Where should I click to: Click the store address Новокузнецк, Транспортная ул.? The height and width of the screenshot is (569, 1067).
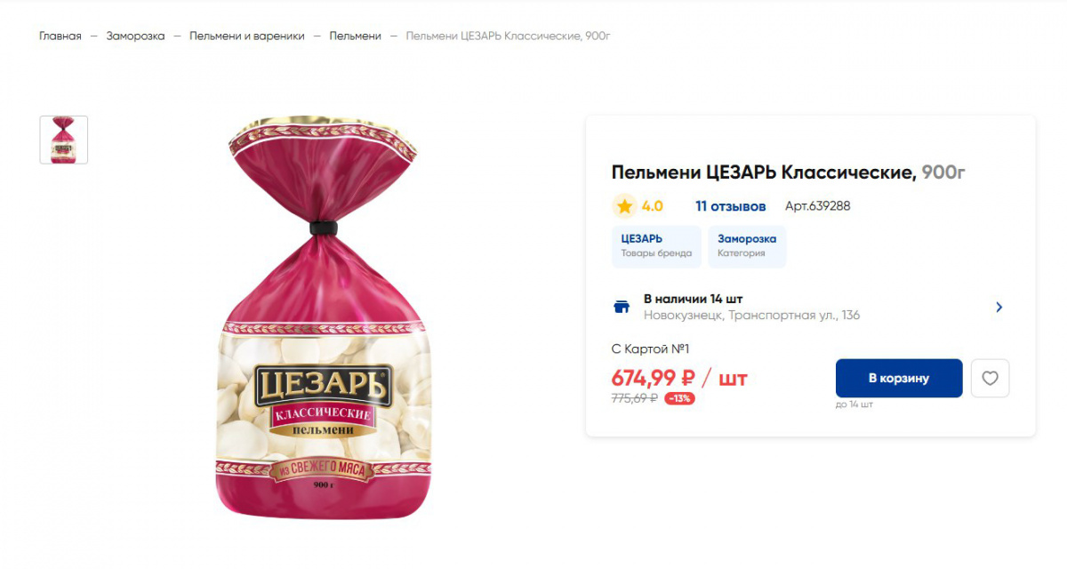pyautogui.click(x=751, y=316)
